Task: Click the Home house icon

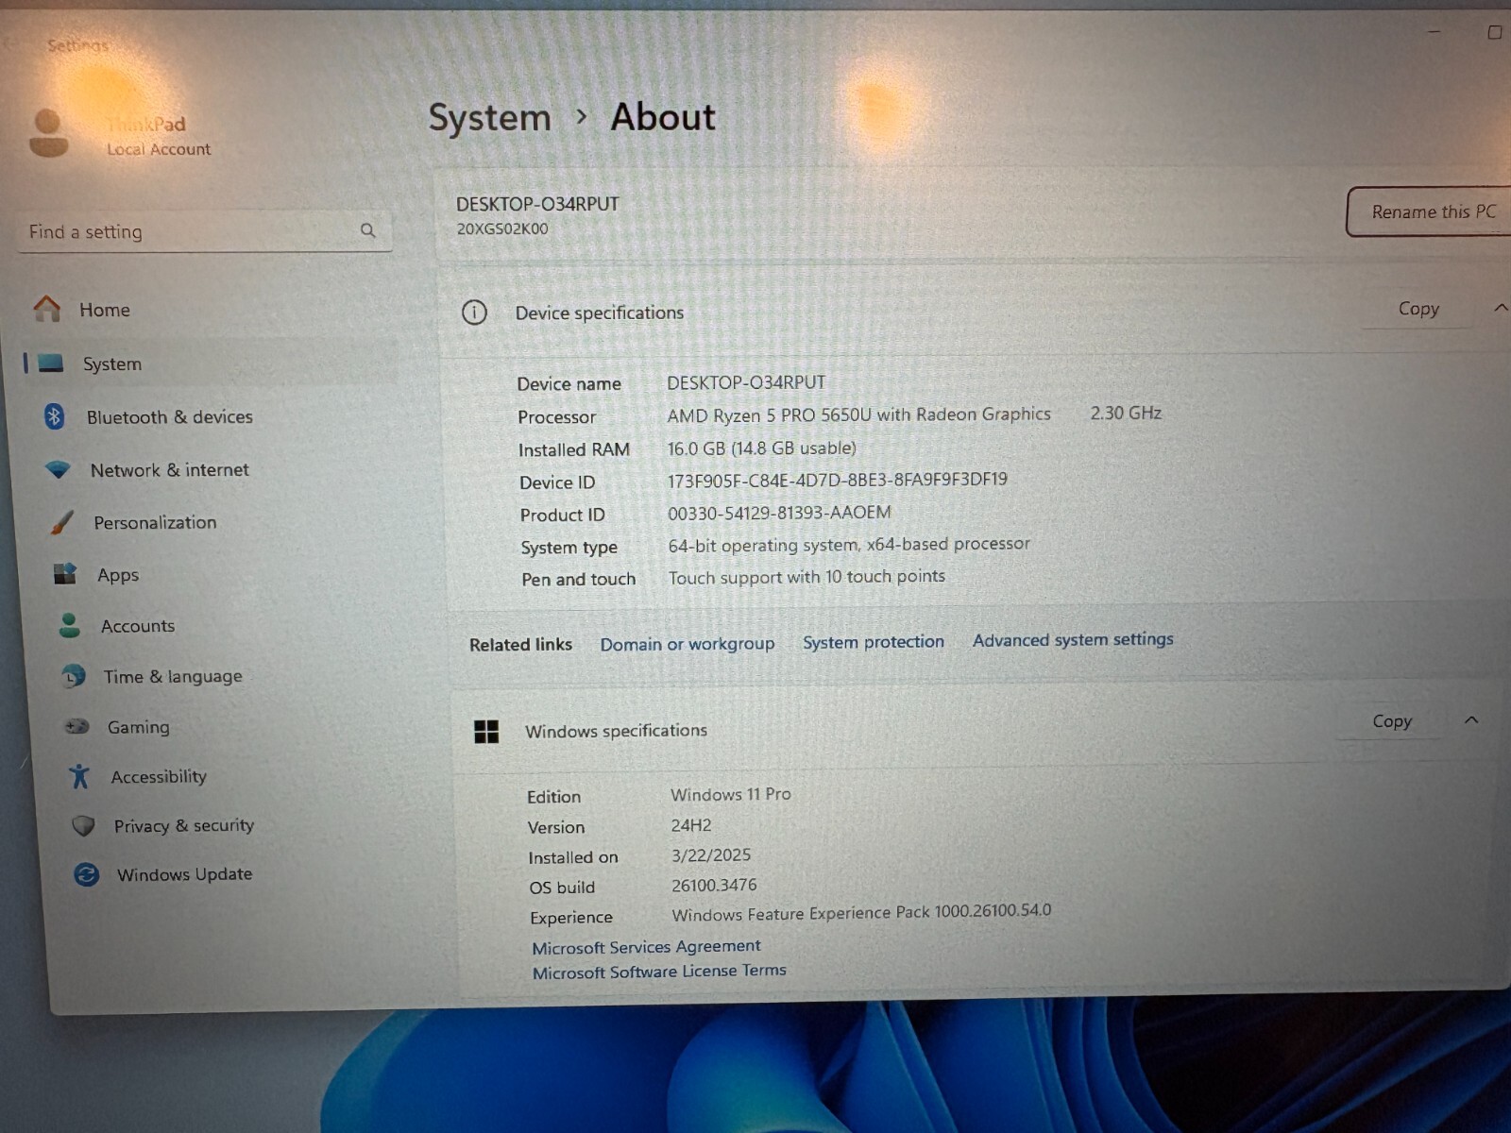Action: coord(46,309)
